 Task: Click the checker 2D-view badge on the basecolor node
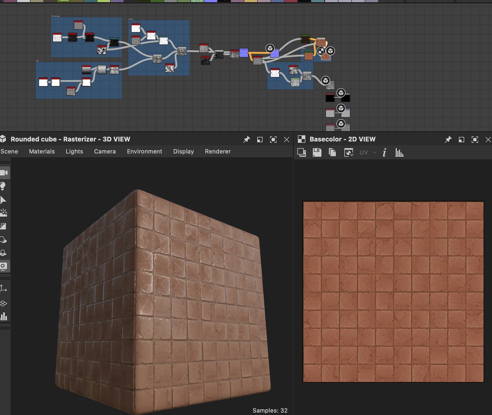(322, 51)
